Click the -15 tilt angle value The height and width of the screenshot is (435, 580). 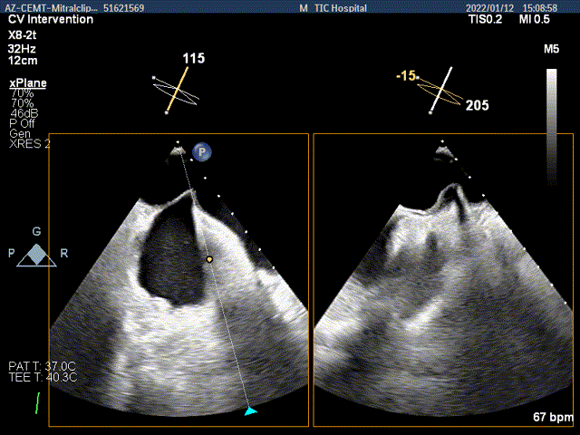point(404,77)
